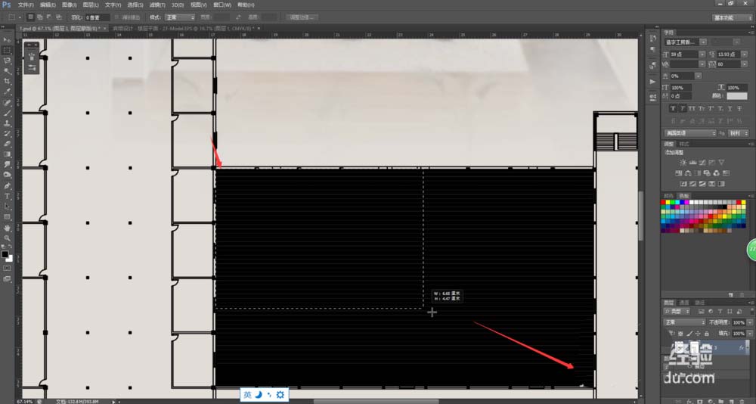Change screen mode from toolbox
The image size is (756, 404).
tap(8, 278)
